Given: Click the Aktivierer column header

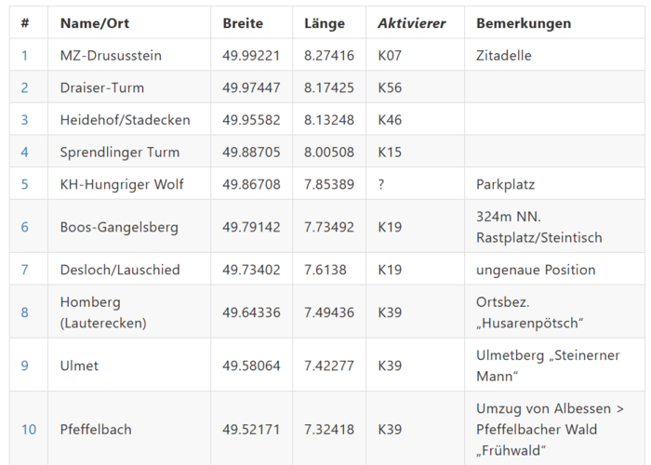Looking at the screenshot, I should pos(412,23).
